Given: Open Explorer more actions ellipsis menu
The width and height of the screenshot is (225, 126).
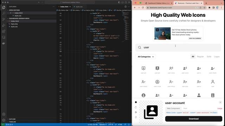Looking at the screenshot, I should click(53, 7).
